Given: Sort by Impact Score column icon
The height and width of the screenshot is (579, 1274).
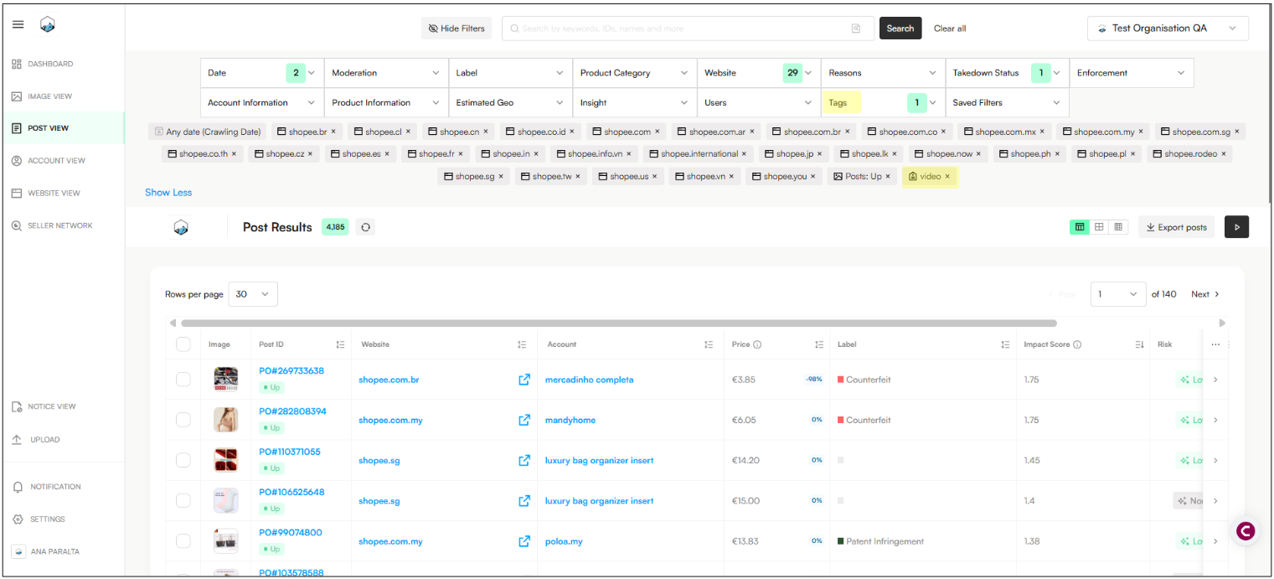Looking at the screenshot, I should tap(1139, 344).
